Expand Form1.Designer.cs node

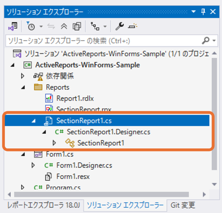click(x=33, y=165)
